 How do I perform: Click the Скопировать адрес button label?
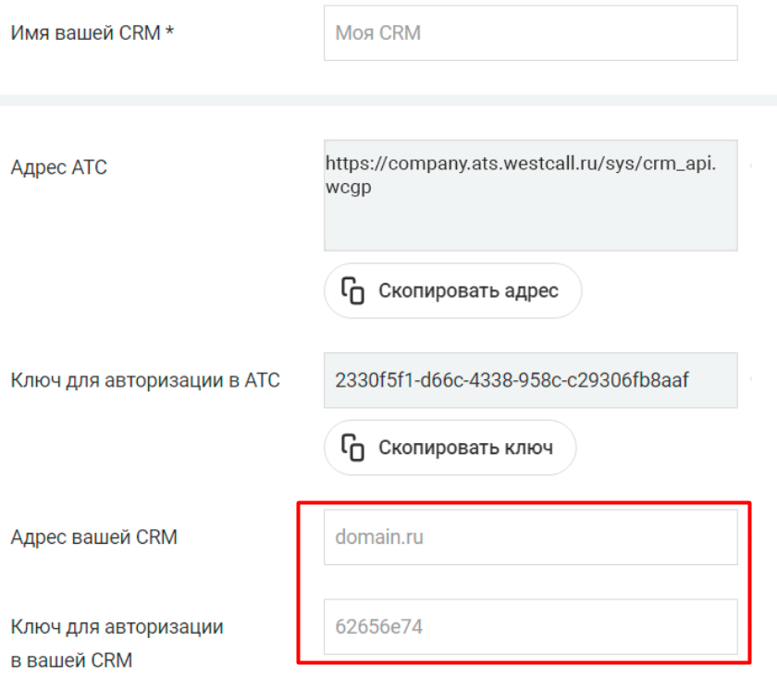click(x=468, y=290)
